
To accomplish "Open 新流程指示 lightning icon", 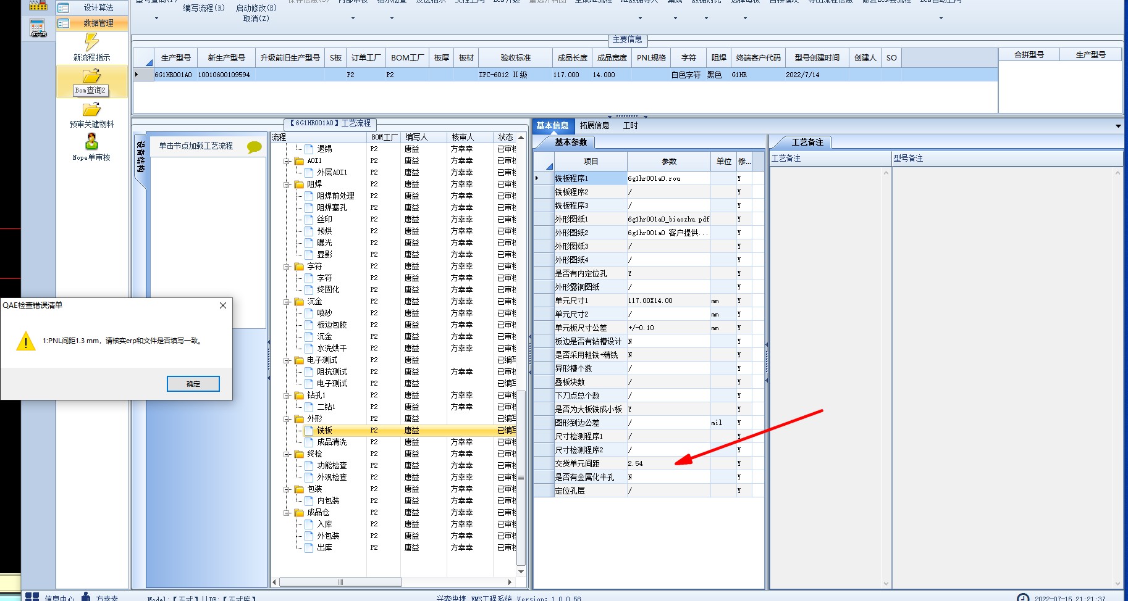I will 91,41.
